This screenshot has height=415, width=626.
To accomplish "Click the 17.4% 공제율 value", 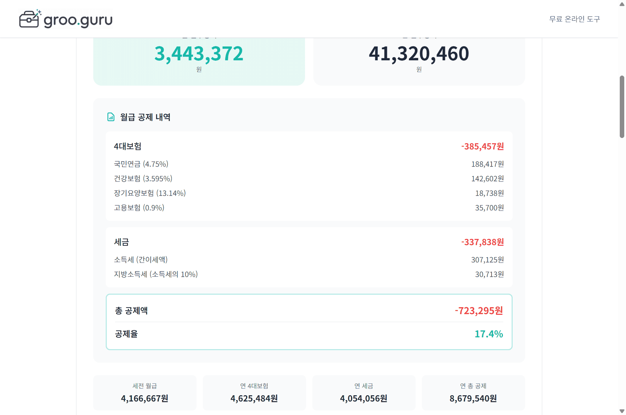I will point(488,334).
